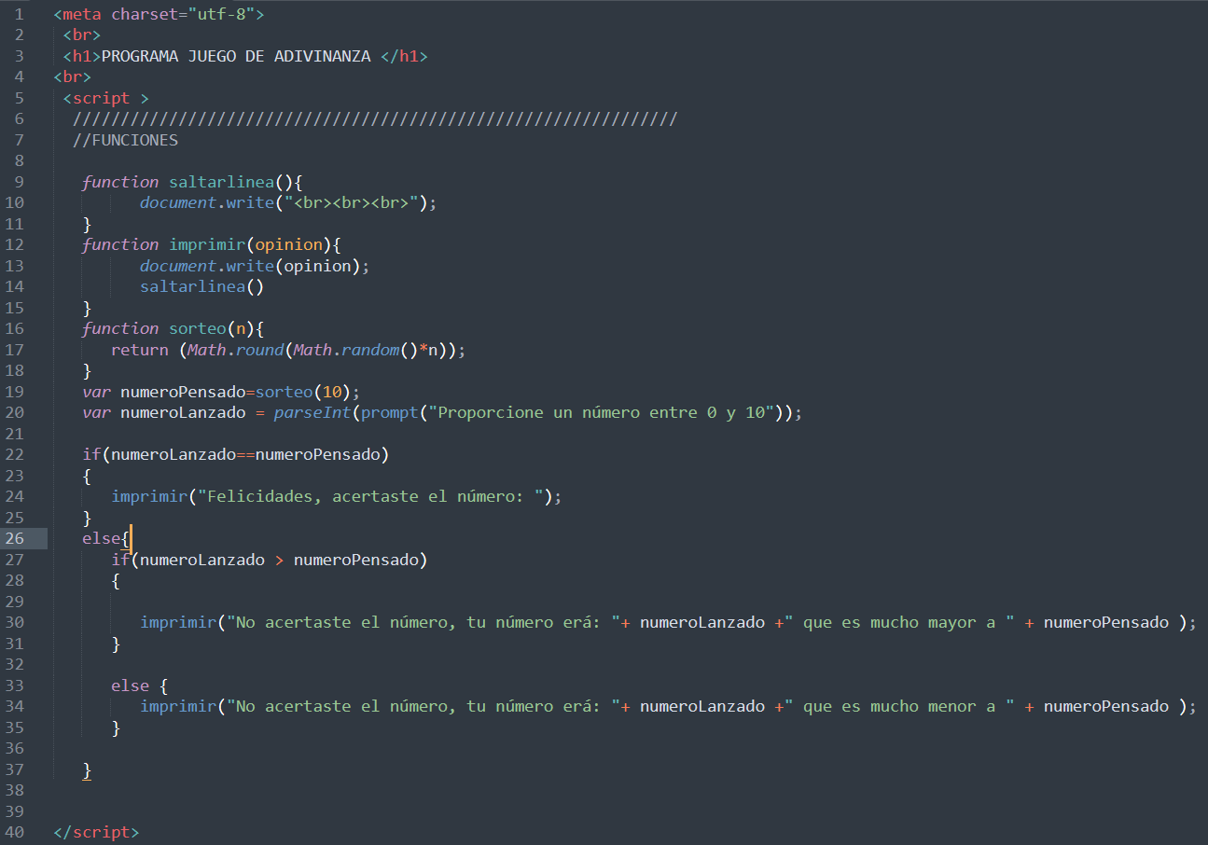Click the opening '<script >' tag on line 5
Image resolution: width=1208 pixels, height=845 pixels.
click(106, 99)
